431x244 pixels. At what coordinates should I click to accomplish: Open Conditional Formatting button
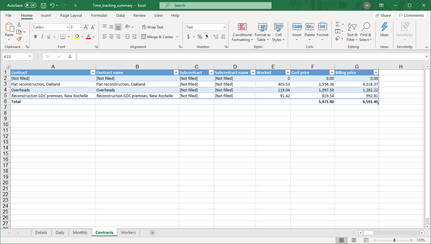point(242,32)
